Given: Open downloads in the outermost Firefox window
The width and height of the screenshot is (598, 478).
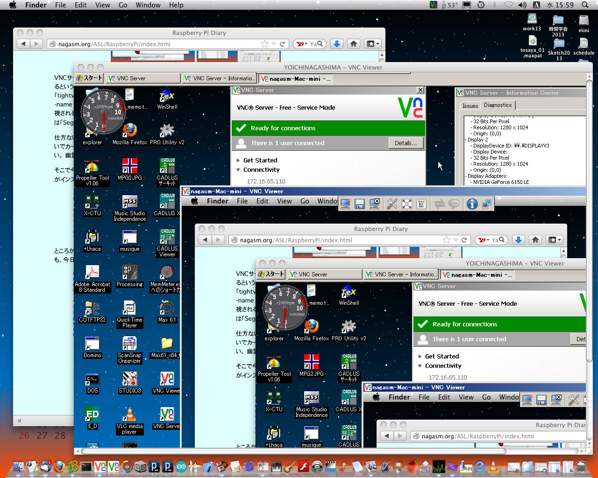Looking at the screenshot, I should (336, 44).
